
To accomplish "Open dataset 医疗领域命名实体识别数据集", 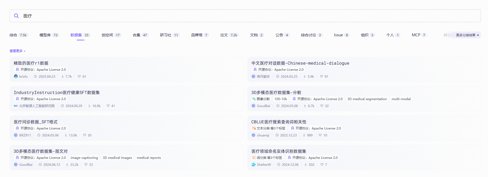I will 279,151.
